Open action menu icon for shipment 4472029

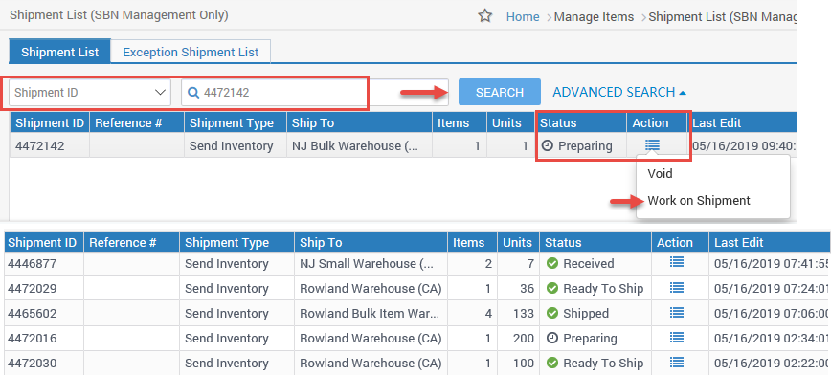coord(677,287)
